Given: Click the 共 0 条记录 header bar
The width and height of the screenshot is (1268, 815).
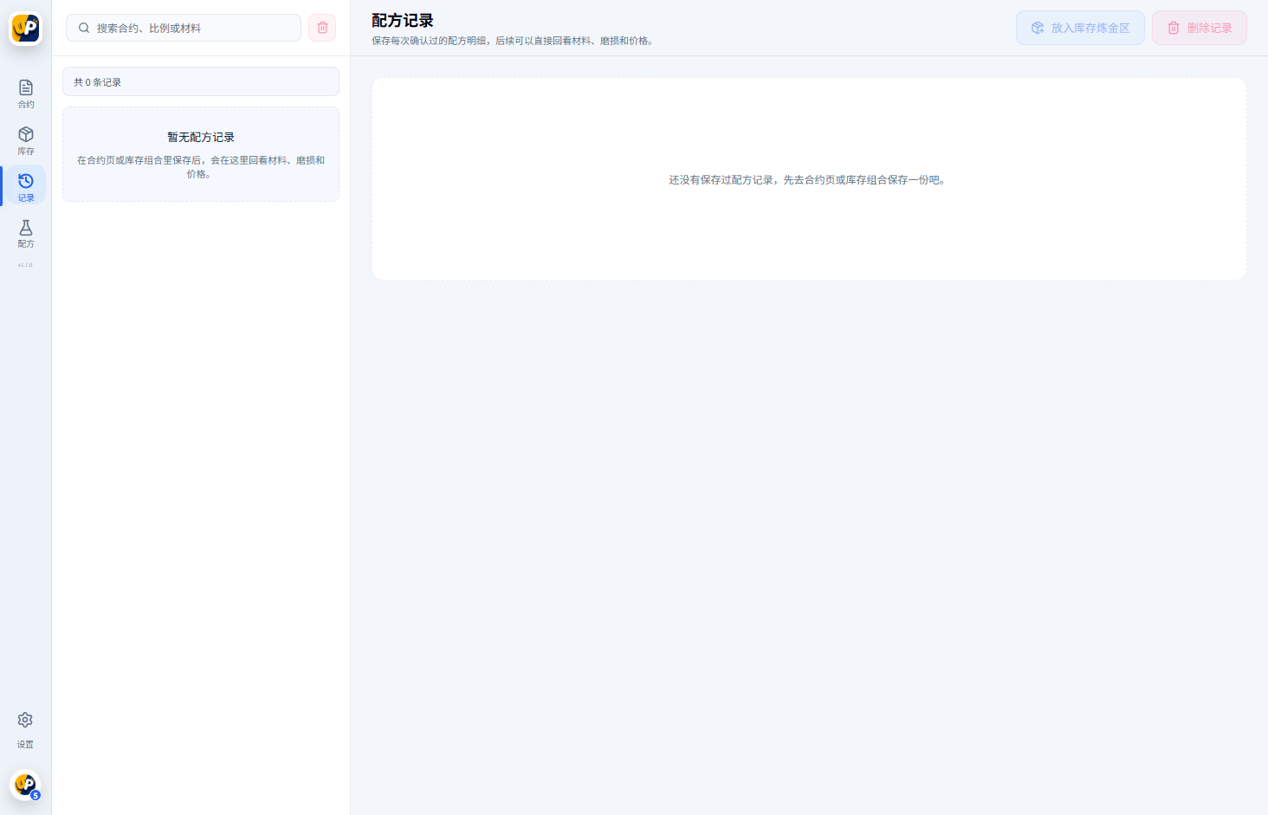Looking at the screenshot, I should [x=200, y=81].
